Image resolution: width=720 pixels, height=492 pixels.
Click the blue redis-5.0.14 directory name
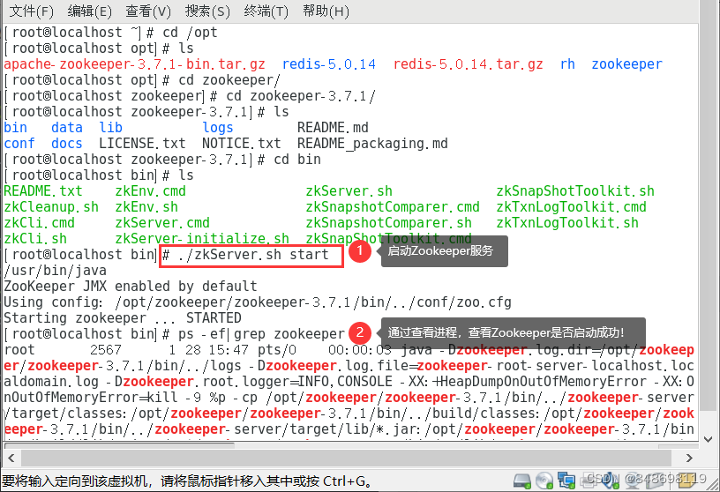[x=329, y=64]
